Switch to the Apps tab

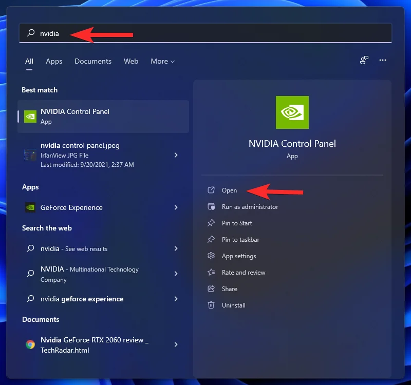tap(54, 61)
